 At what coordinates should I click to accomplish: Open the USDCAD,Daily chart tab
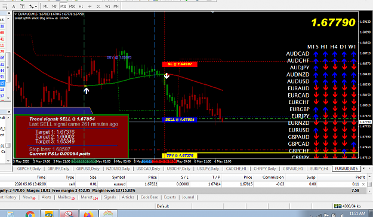pos(148,169)
